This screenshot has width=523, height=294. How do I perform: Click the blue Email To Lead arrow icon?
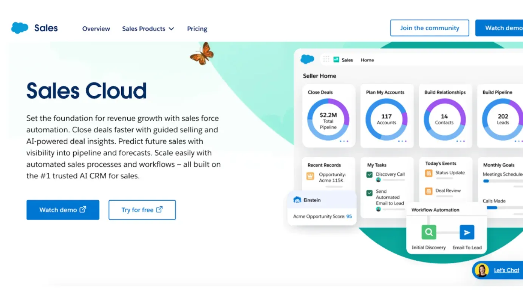467,232
